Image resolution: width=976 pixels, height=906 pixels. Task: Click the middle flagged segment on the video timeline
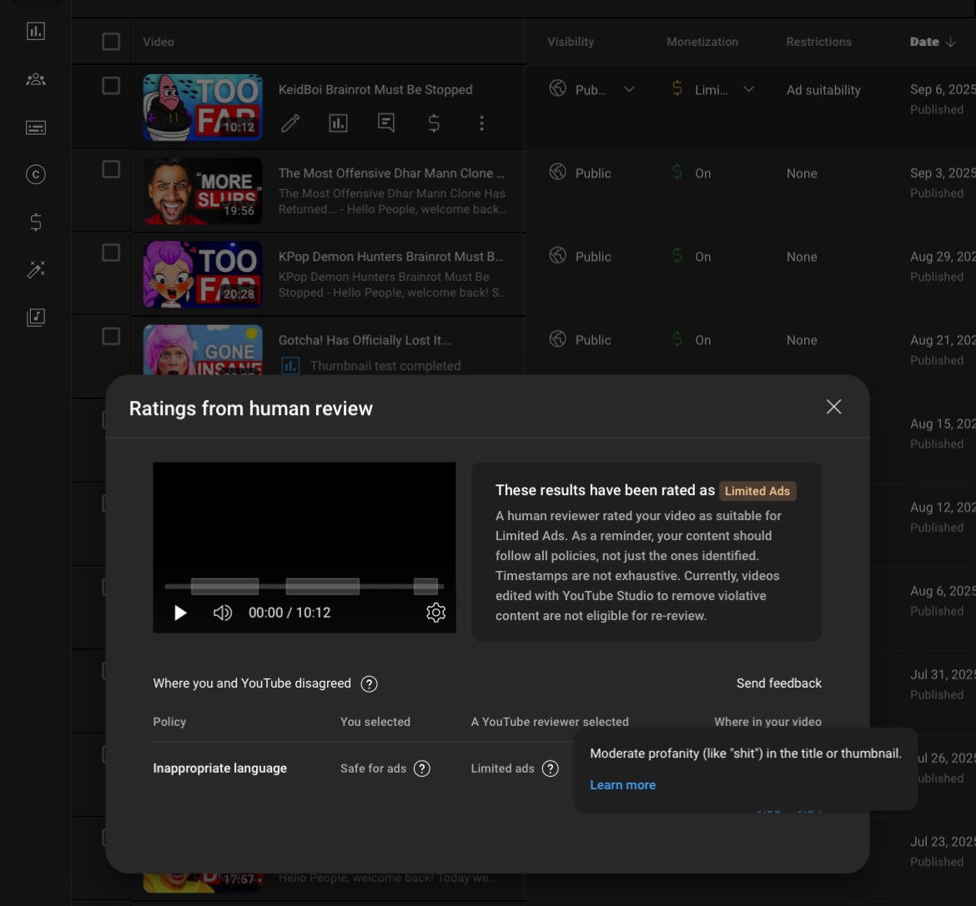[x=323, y=586]
